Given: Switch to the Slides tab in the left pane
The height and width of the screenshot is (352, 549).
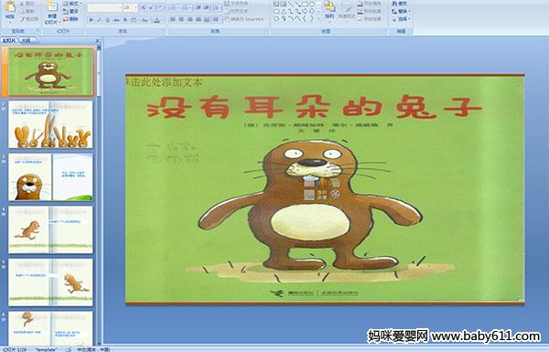Looking at the screenshot, I should (9, 40).
